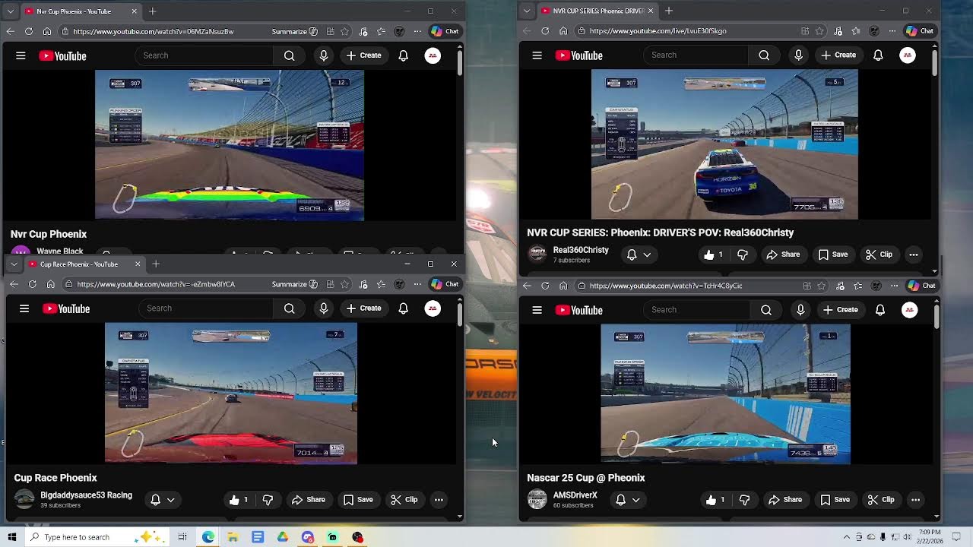The height and width of the screenshot is (547, 973).
Task: Open guide menu in Cup Race Phoenix window
Action: pos(24,308)
